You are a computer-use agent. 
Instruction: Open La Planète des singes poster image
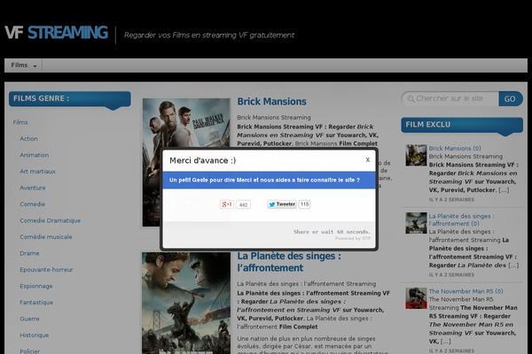[186, 303]
